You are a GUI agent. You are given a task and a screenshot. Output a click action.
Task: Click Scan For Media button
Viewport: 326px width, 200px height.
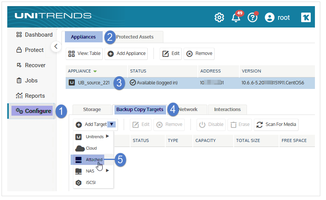pyautogui.click(x=276, y=124)
